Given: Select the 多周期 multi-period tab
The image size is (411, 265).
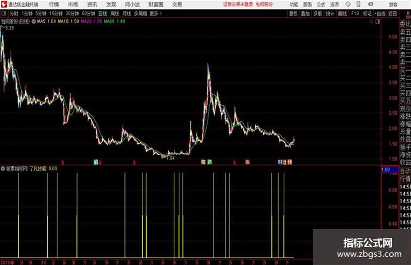Looking at the screenshot, I should pyautogui.click(x=140, y=13).
